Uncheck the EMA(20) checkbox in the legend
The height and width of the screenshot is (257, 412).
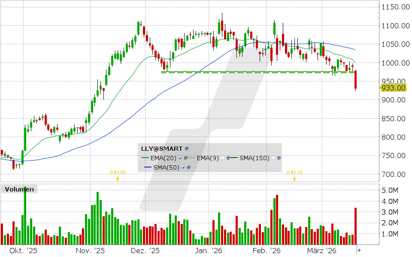point(180,158)
